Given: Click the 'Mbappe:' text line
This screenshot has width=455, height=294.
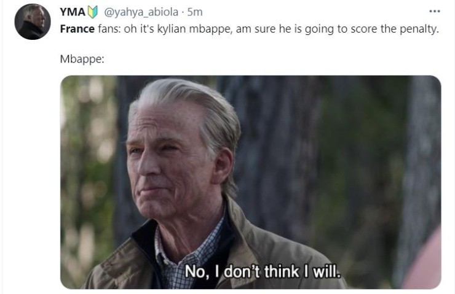Looking at the screenshot, I should pos(82,59).
